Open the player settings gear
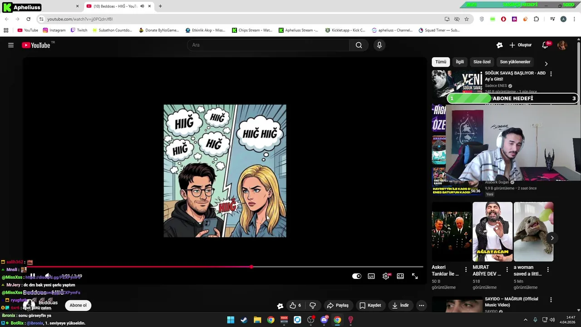This screenshot has height=327, width=581. coord(386,276)
